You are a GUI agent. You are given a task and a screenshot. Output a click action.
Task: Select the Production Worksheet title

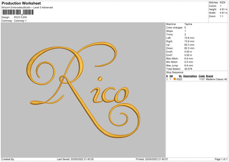[x=21, y=3]
